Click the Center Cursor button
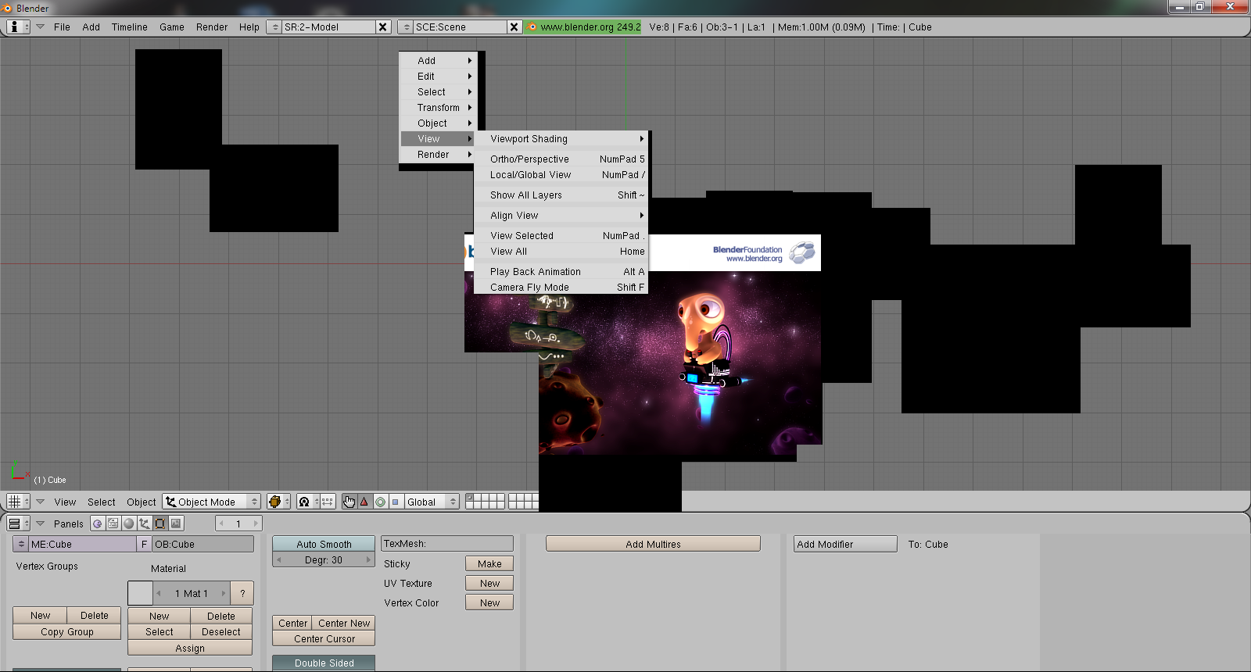Viewport: 1251px width, 672px height. pyautogui.click(x=324, y=638)
